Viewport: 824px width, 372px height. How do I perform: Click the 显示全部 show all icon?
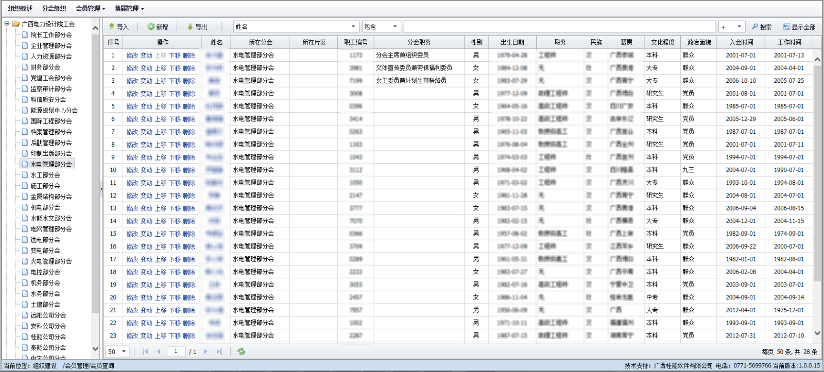pos(786,27)
